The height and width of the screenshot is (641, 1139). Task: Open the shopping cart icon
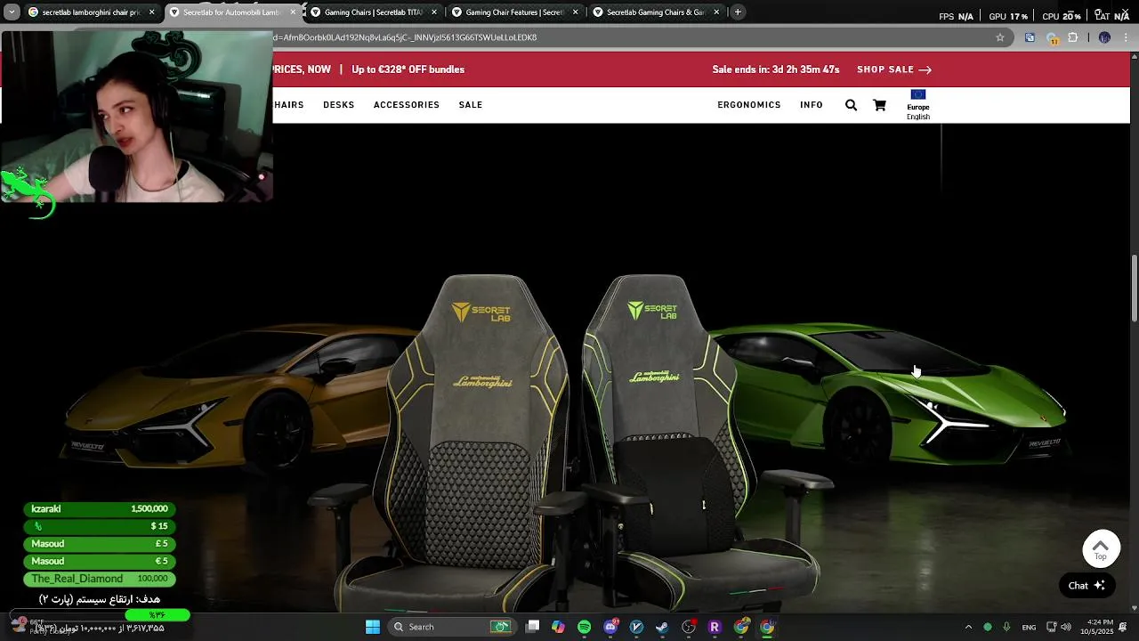[879, 105]
